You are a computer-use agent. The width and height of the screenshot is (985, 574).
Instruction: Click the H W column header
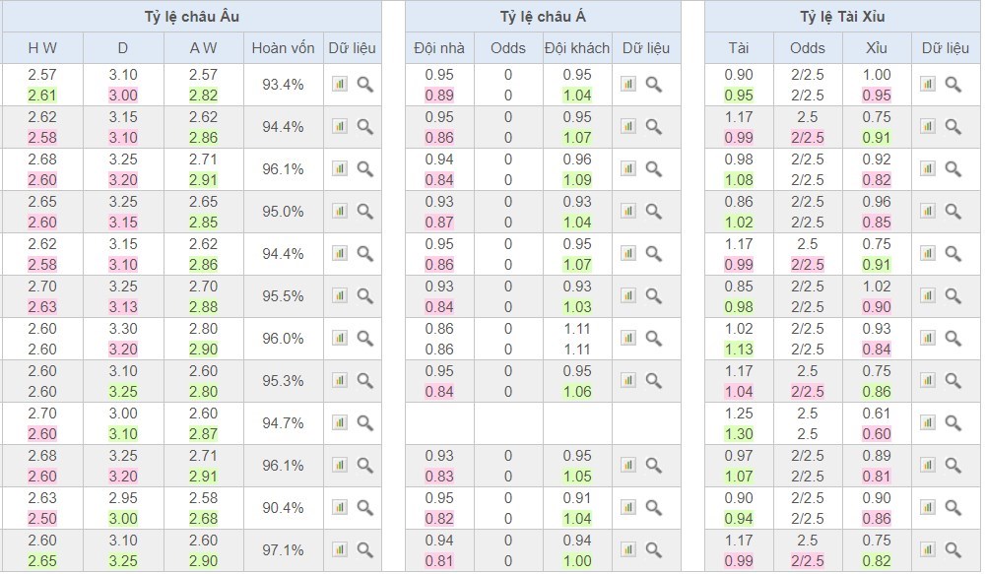pyautogui.click(x=41, y=48)
